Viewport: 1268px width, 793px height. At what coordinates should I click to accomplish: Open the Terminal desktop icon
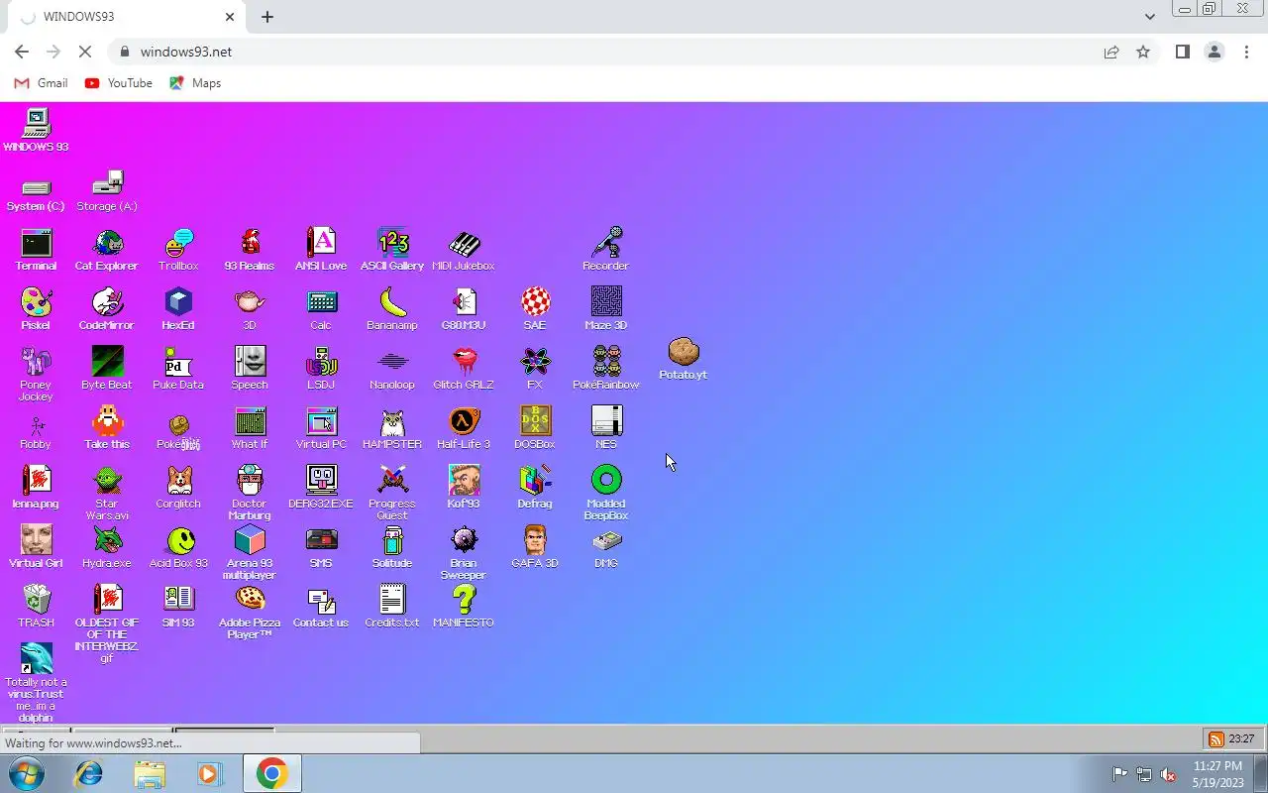coord(36,249)
